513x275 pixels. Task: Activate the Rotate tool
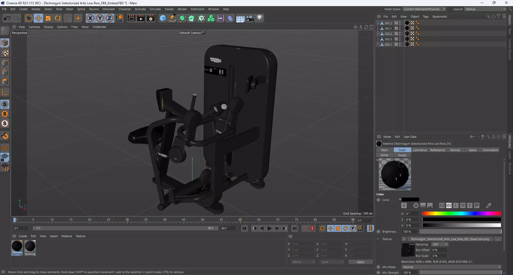click(x=58, y=18)
